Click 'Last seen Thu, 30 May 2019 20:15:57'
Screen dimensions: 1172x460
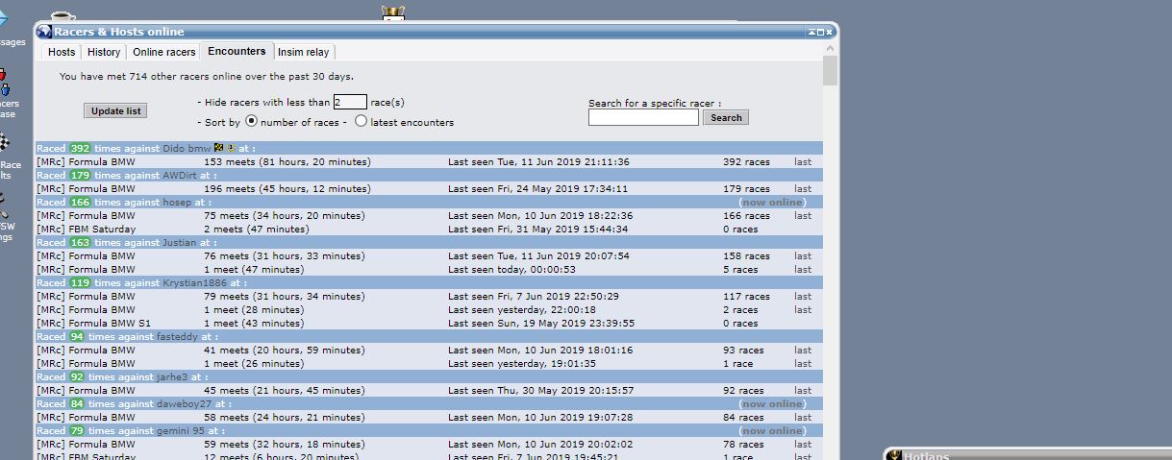point(540,390)
